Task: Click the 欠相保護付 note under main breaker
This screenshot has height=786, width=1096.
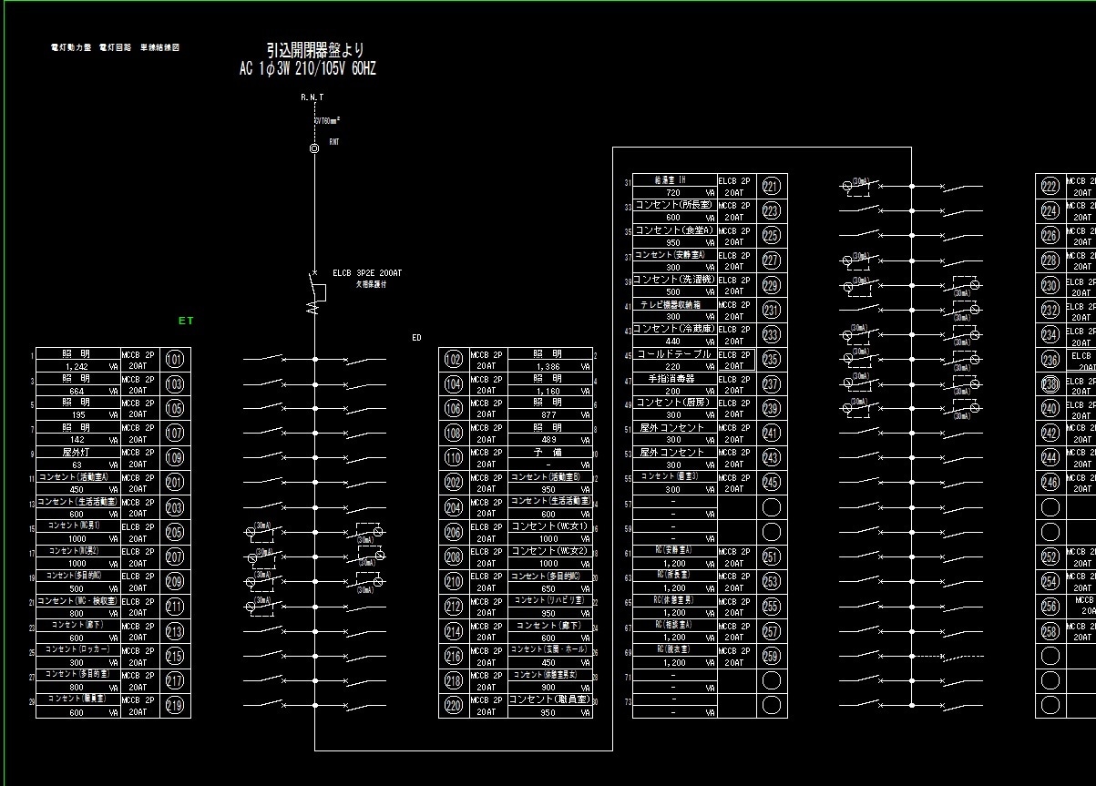Action: pyautogui.click(x=371, y=284)
